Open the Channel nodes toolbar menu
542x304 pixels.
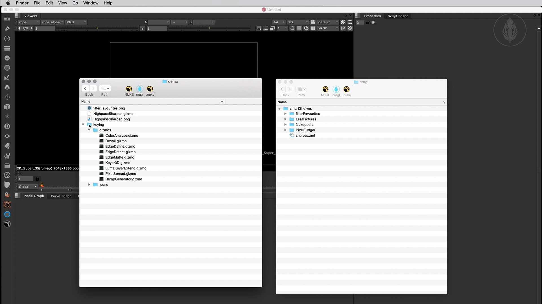7,48
